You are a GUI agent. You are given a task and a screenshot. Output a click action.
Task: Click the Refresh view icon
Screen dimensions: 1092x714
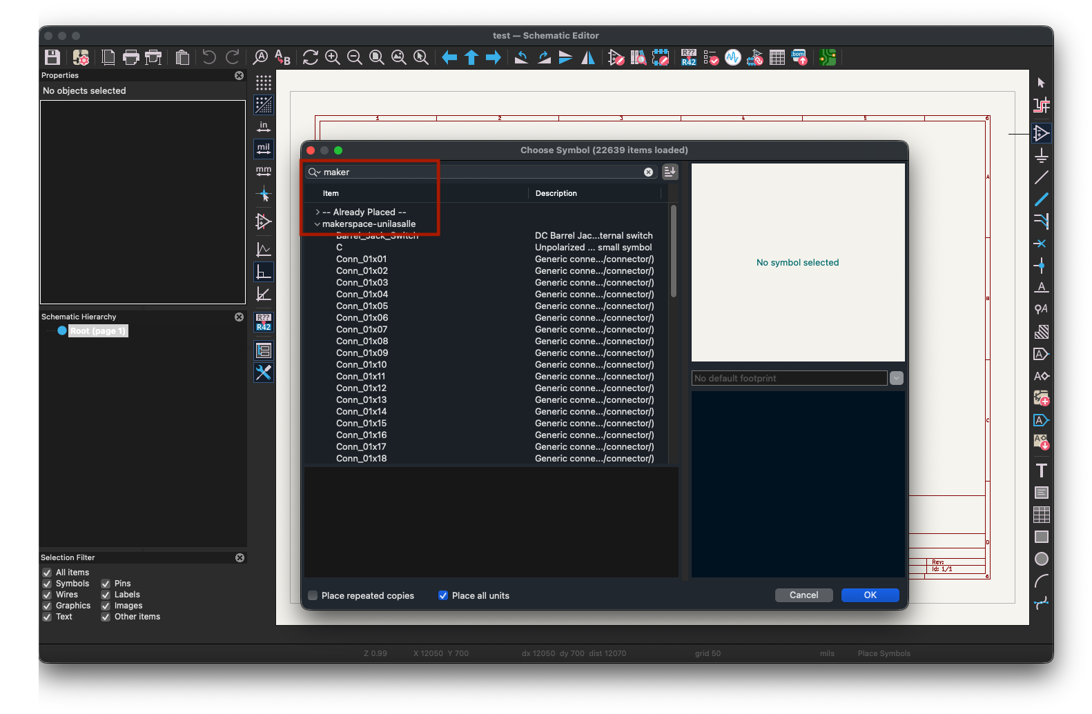(x=311, y=57)
